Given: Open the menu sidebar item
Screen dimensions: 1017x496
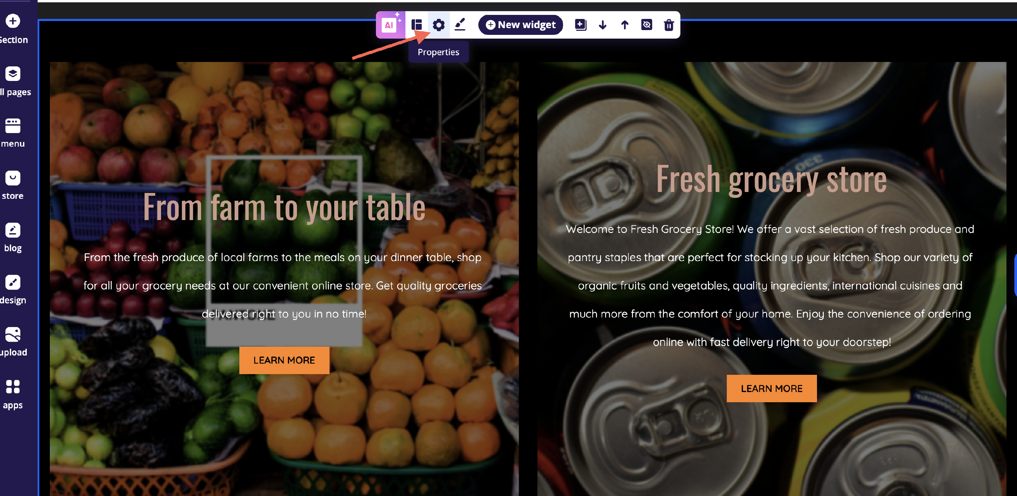Looking at the screenshot, I should tap(13, 133).
